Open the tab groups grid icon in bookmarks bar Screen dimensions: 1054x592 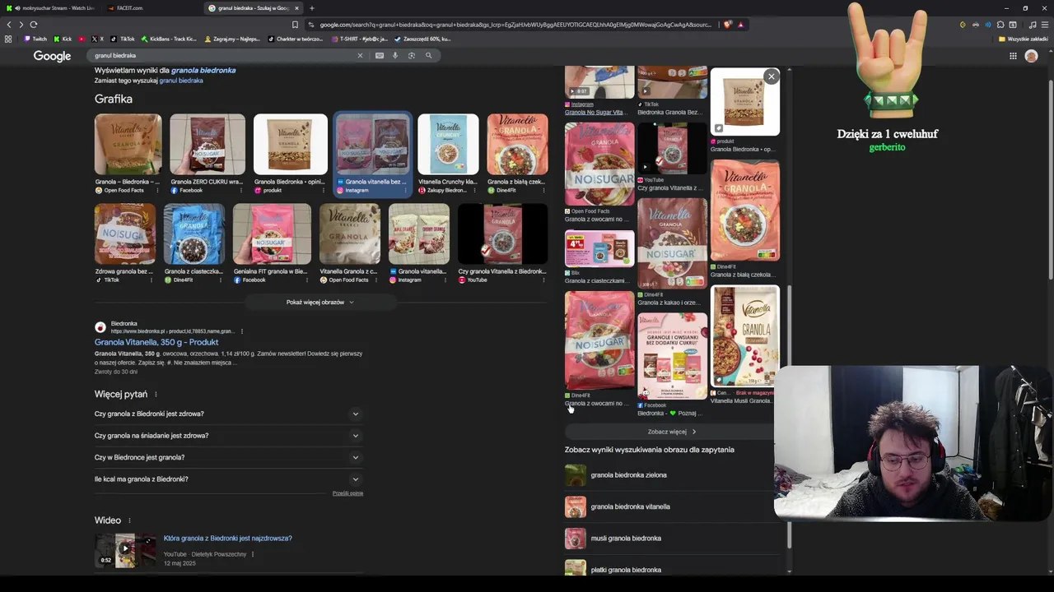tap(8, 39)
